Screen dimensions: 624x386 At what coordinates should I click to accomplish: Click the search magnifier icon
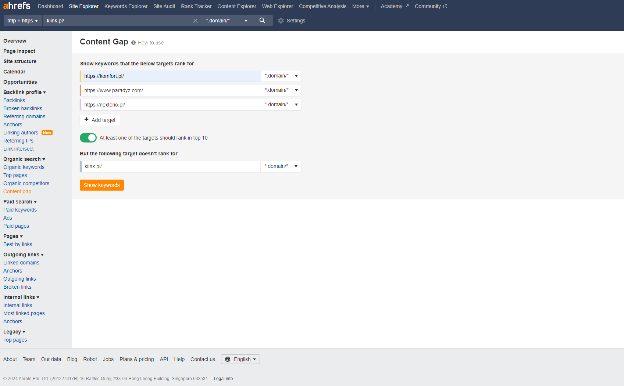point(262,21)
